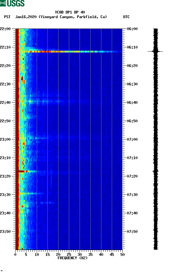Click the '23:10' PST time label
The image size is (169, 274).
point(5,158)
